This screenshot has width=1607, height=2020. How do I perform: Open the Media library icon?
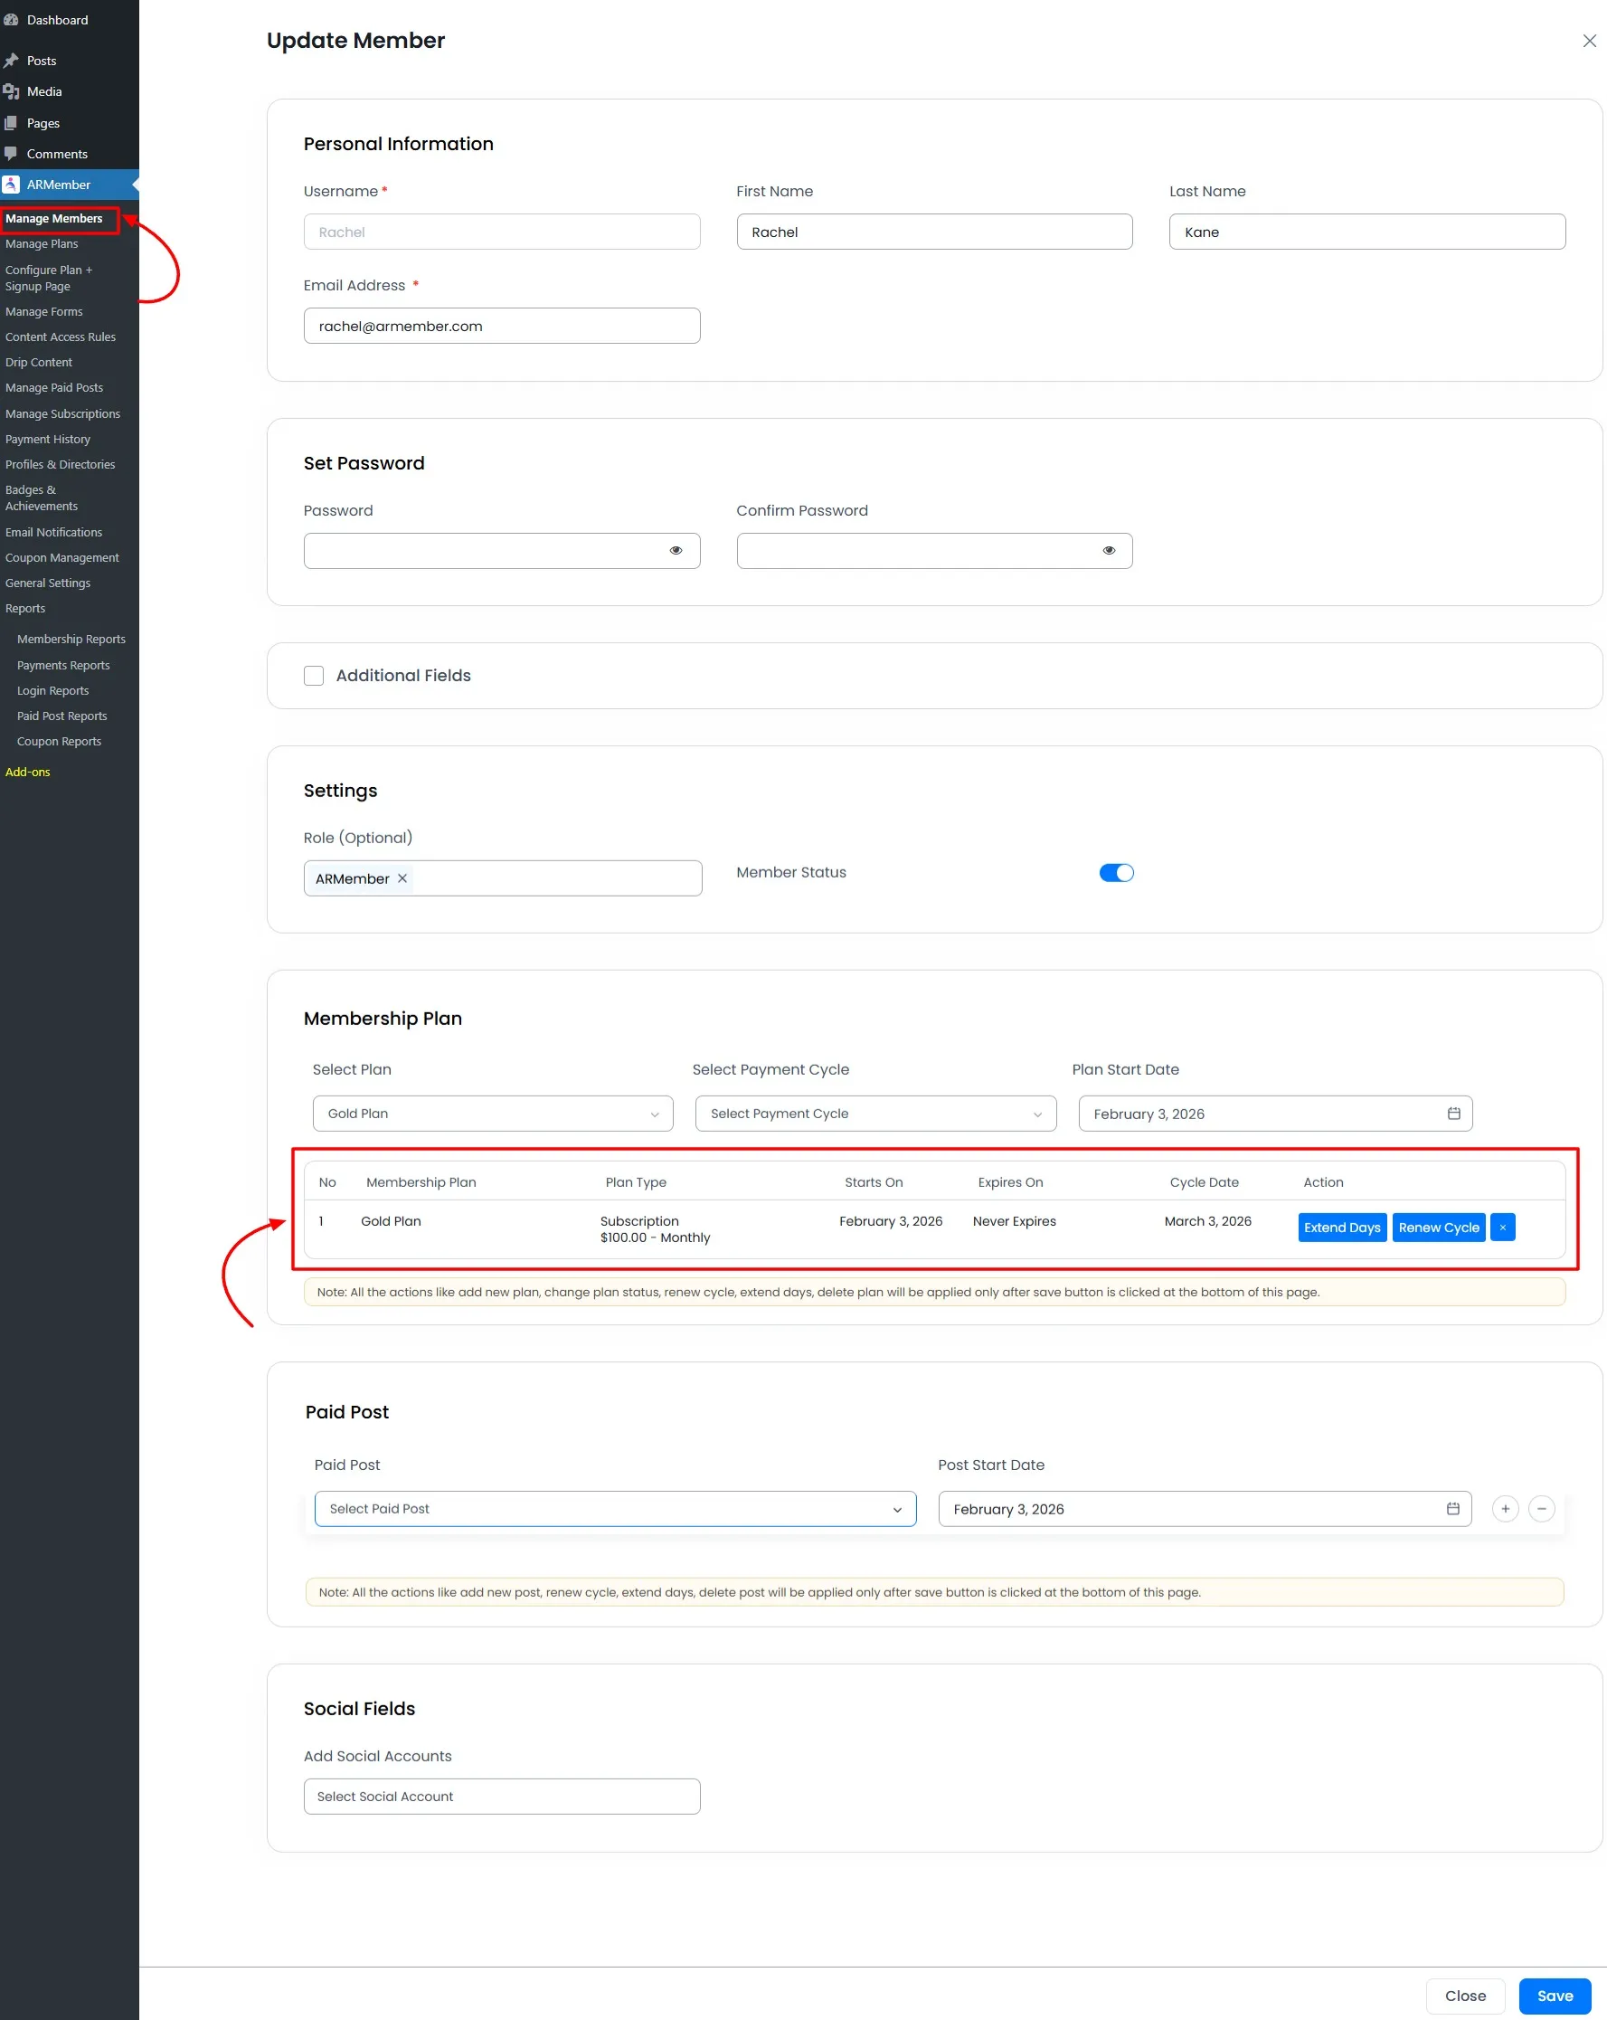click(x=11, y=90)
